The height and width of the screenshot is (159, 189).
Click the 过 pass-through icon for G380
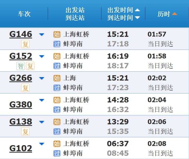[57, 109]
